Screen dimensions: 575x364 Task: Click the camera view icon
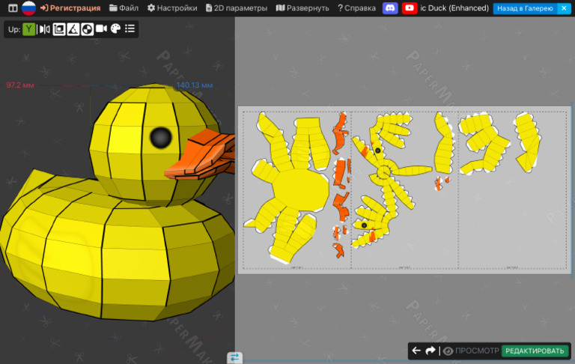pyautogui.click(x=101, y=28)
